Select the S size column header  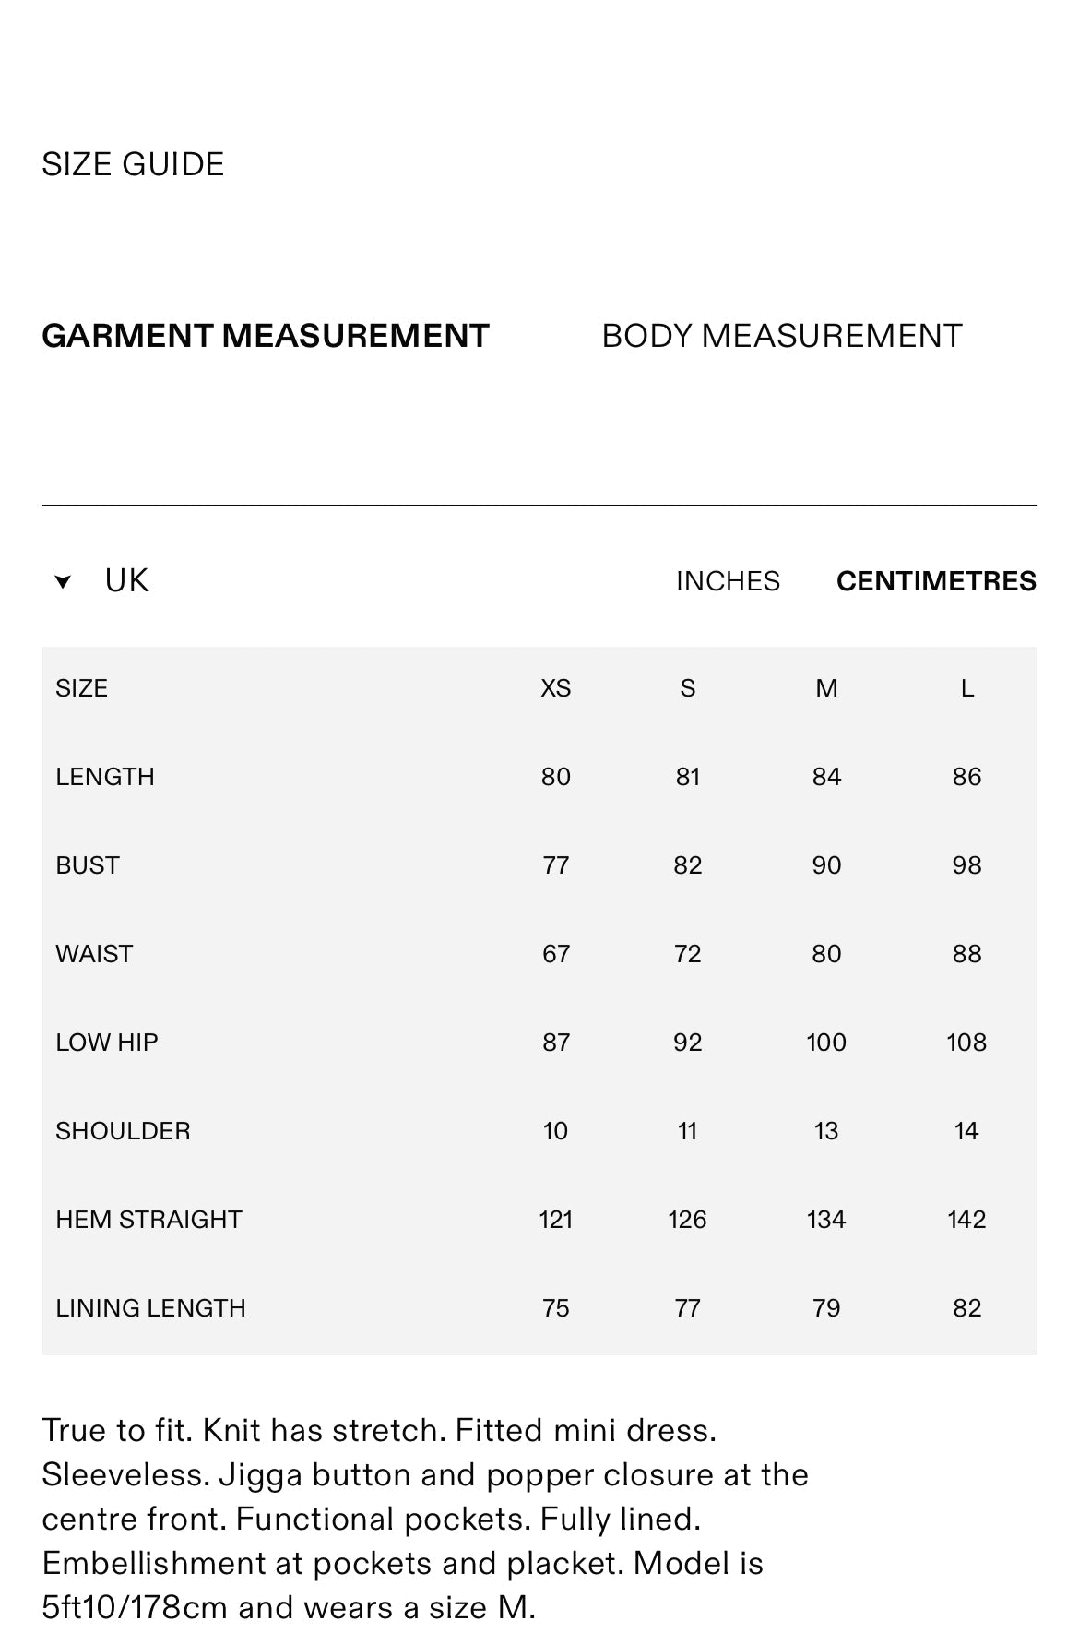687,688
